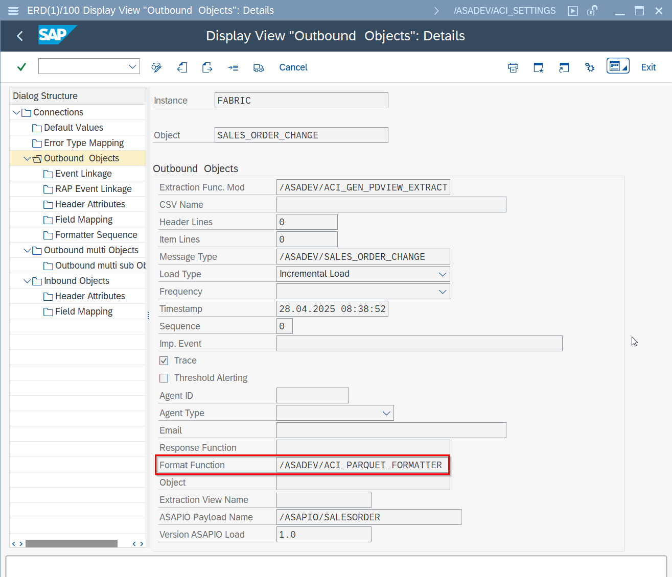Click the Next Entry page icon
The width and height of the screenshot is (672, 577).
tap(207, 67)
